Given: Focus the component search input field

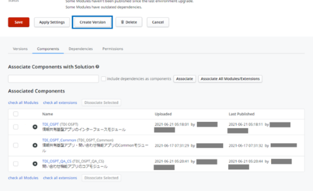Looking at the screenshot, I should click(x=53, y=79).
